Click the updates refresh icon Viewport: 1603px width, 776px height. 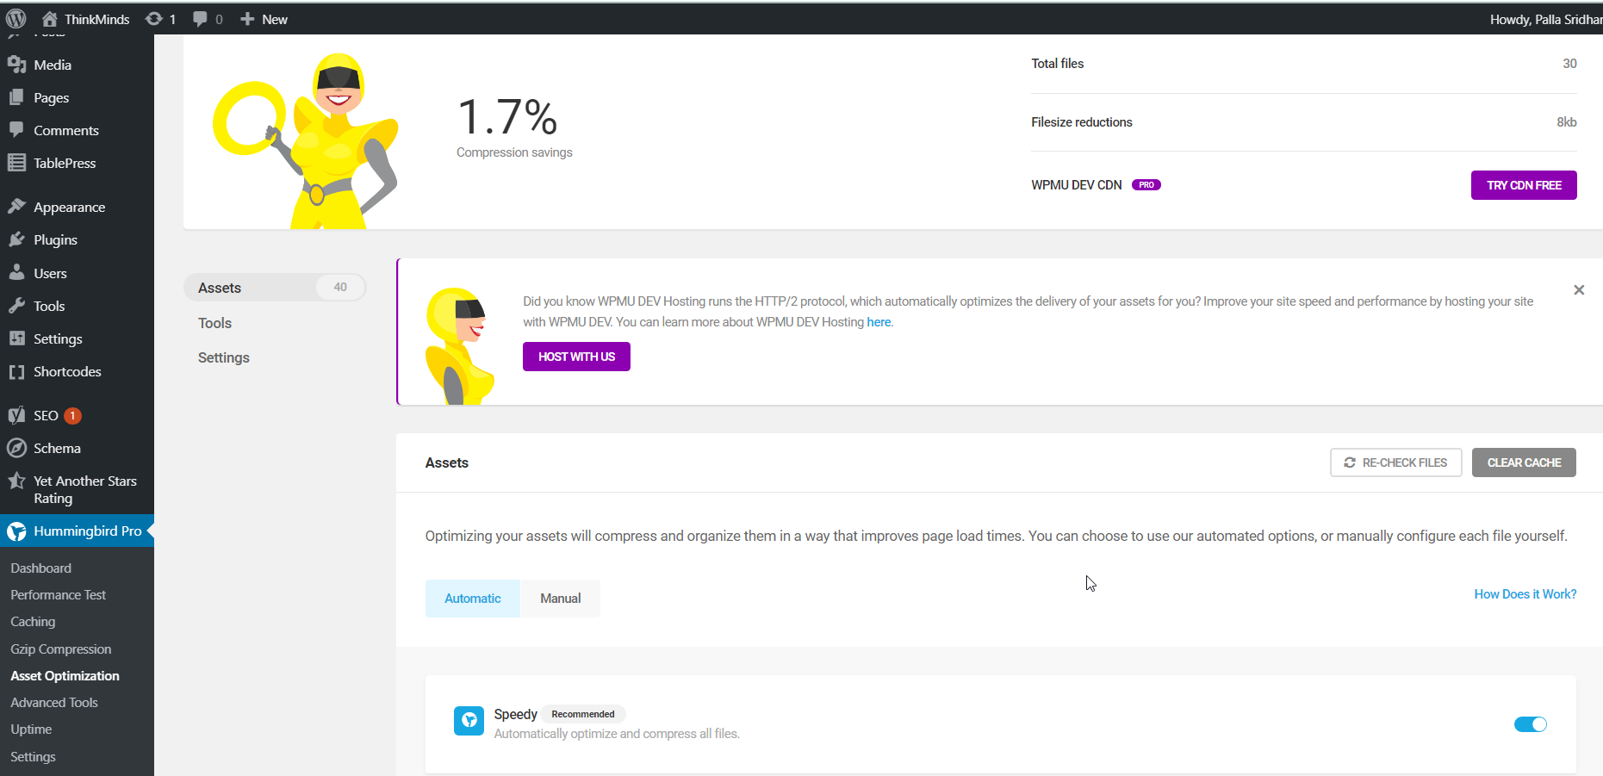(153, 19)
